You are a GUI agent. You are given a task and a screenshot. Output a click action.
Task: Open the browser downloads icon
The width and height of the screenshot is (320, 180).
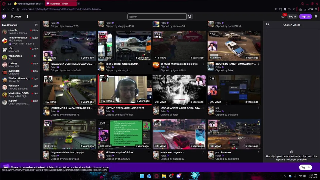point(305,9)
